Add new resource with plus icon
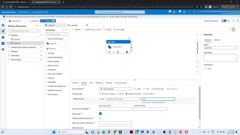The height and width of the screenshot is (135, 240). pos(40,31)
